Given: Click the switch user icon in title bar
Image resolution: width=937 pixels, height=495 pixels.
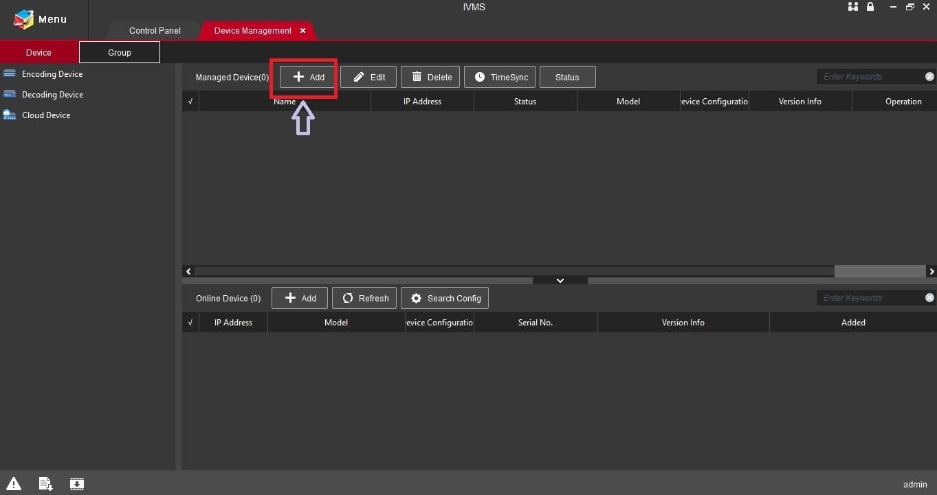Looking at the screenshot, I should pos(852,7).
